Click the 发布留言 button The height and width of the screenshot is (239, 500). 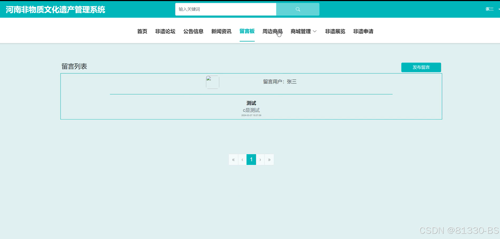pyautogui.click(x=421, y=67)
